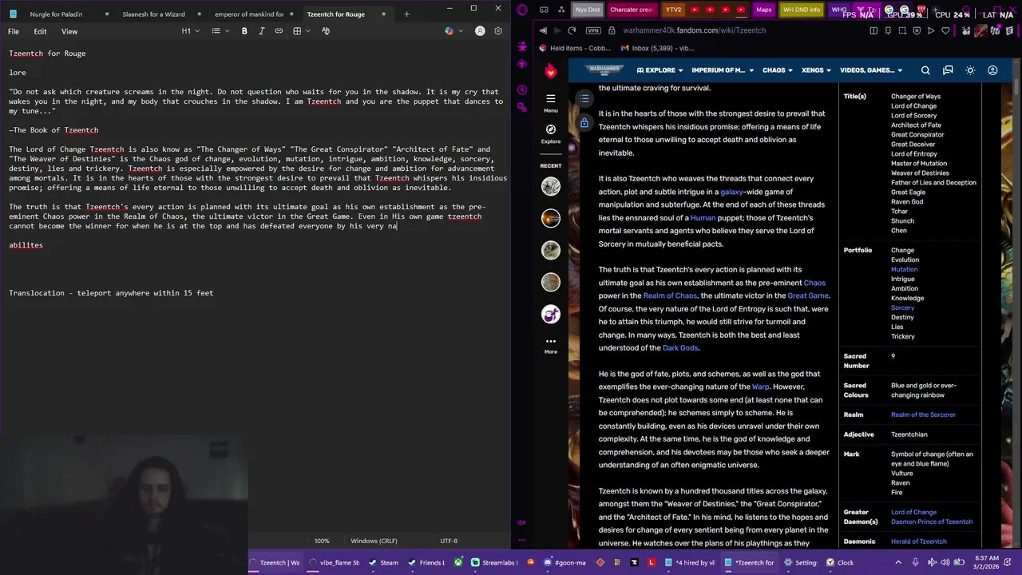Screen dimensions: 1022x575
Task: Toggle bold formatting in Notepad
Action: pos(244,31)
